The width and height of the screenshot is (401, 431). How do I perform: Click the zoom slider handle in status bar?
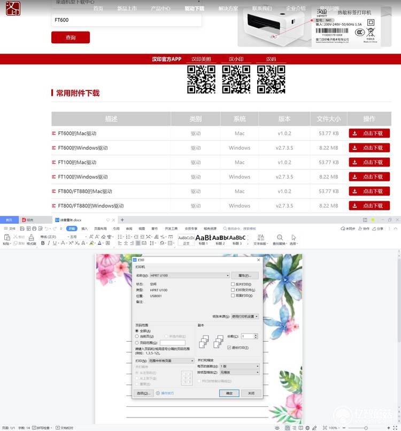tap(366, 428)
